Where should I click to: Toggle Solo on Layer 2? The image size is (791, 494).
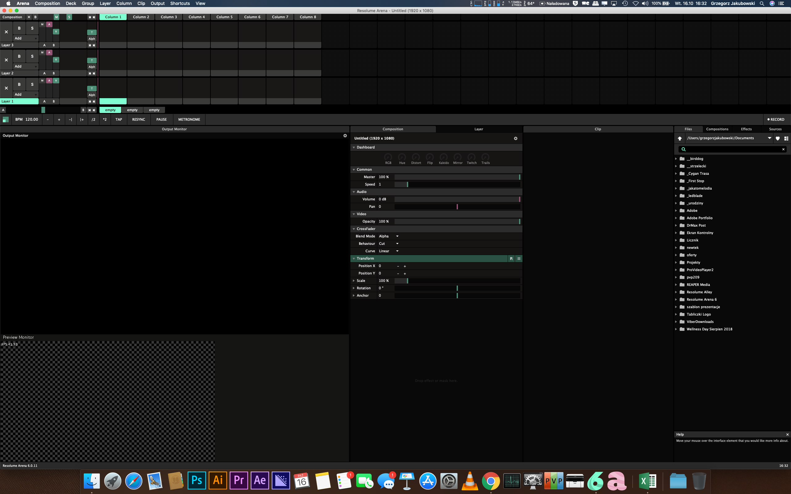(x=32, y=56)
